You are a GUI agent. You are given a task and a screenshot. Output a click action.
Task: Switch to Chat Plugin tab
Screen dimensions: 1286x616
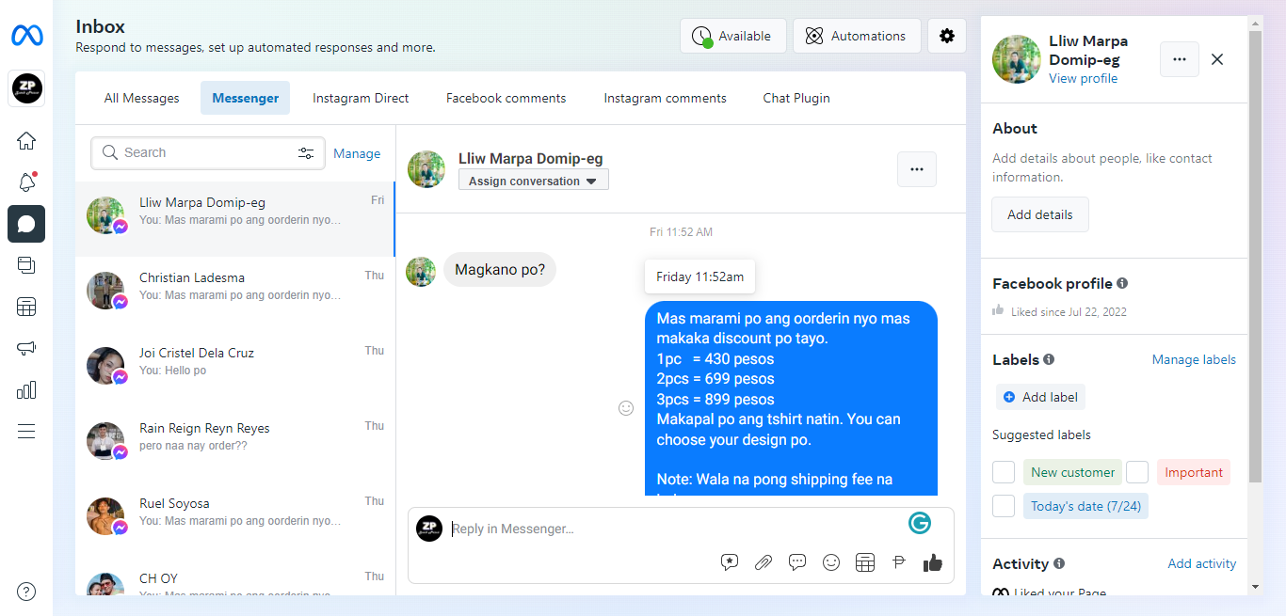click(796, 98)
